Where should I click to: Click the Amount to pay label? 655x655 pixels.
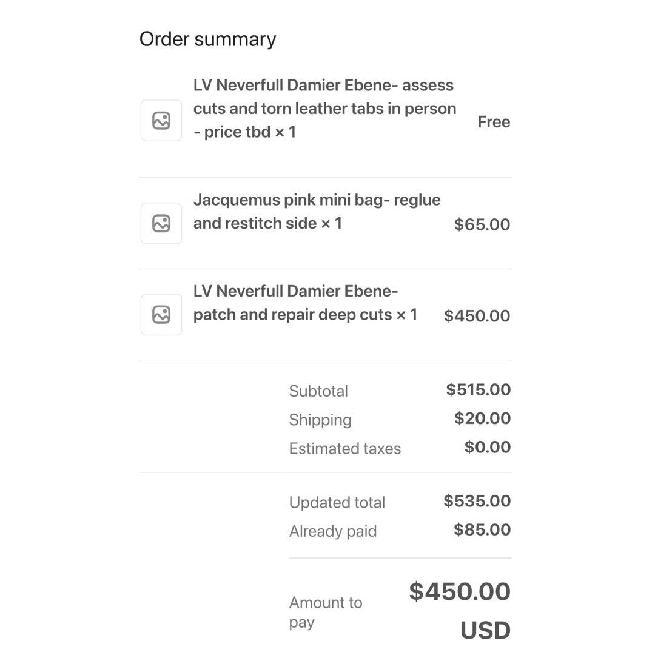[x=325, y=612]
